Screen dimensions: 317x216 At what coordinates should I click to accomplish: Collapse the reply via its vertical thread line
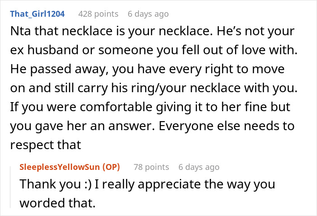(10, 184)
